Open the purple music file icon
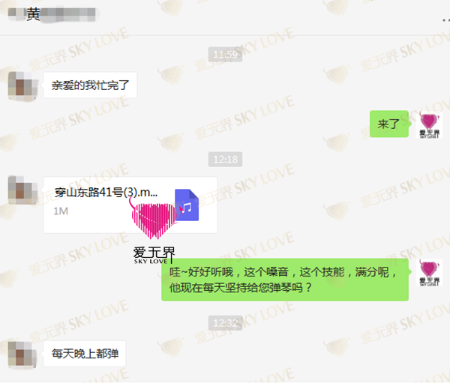Image resolution: width=450 pixels, height=383 pixels. click(x=187, y=205)
